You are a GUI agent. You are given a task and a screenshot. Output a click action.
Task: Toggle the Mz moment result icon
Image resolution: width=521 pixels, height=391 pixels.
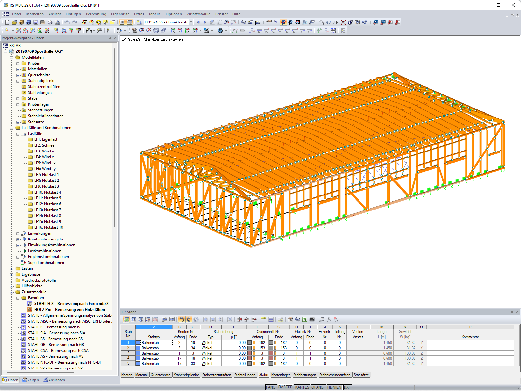pos(295,31)
